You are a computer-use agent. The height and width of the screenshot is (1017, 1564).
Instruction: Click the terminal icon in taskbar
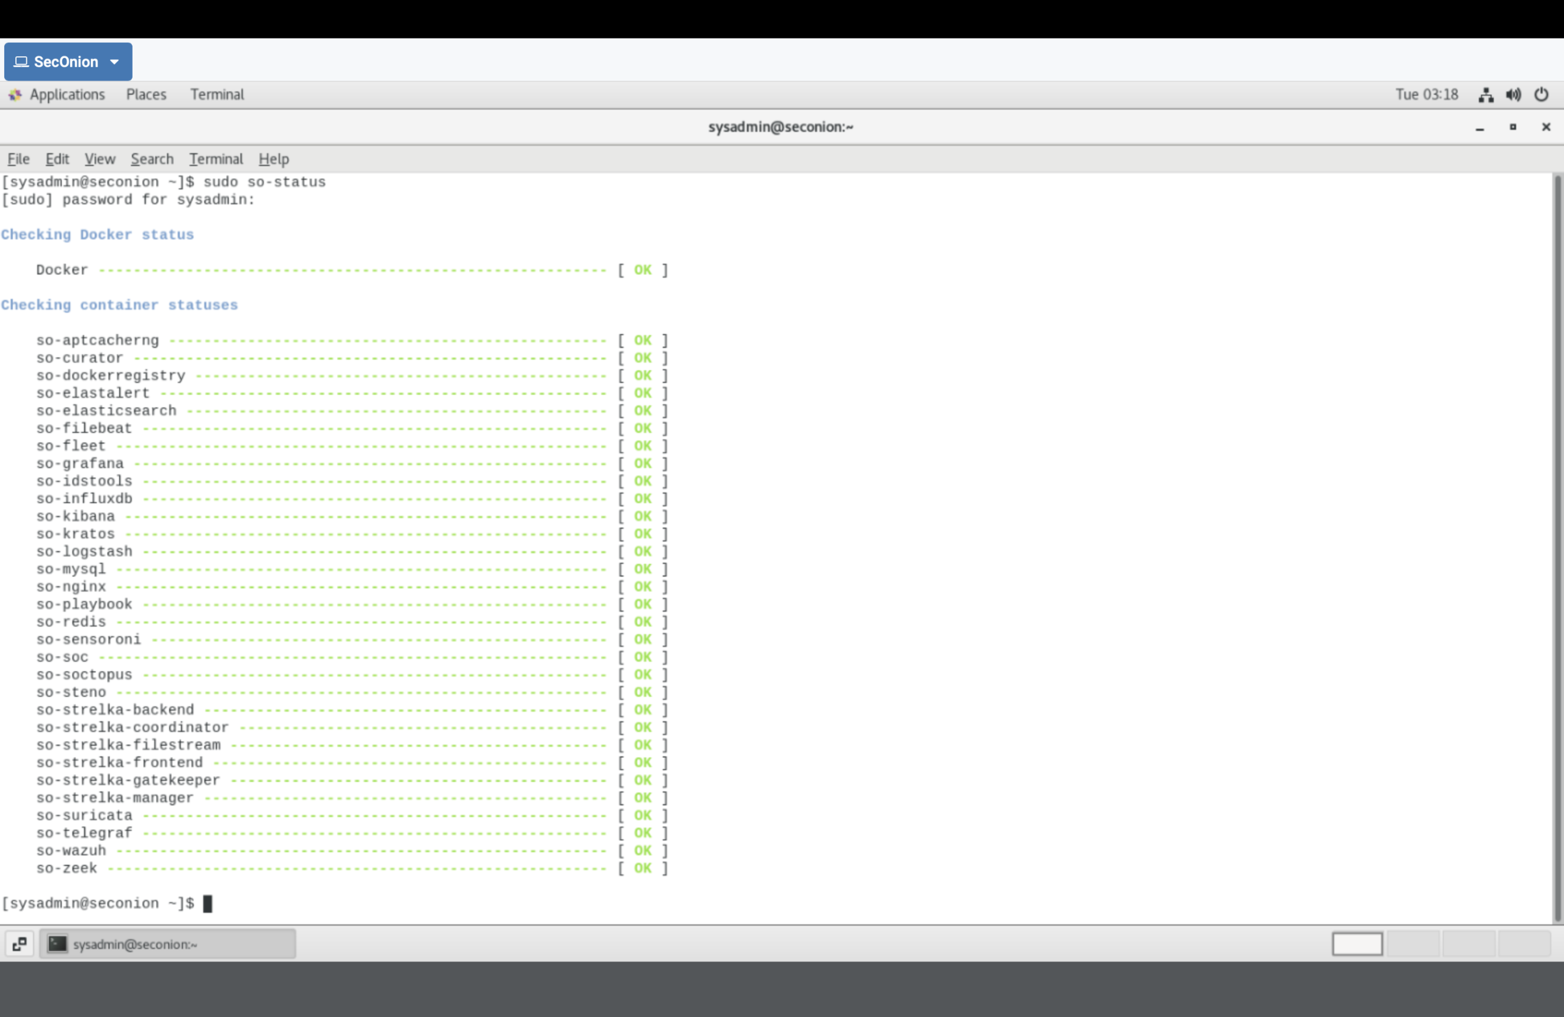[58, 944]
